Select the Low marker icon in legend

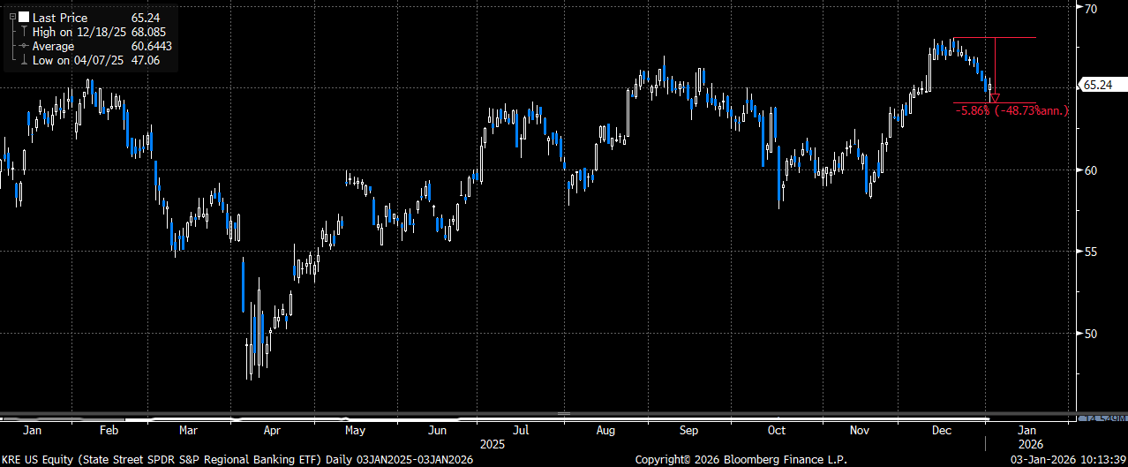[24, 60]
